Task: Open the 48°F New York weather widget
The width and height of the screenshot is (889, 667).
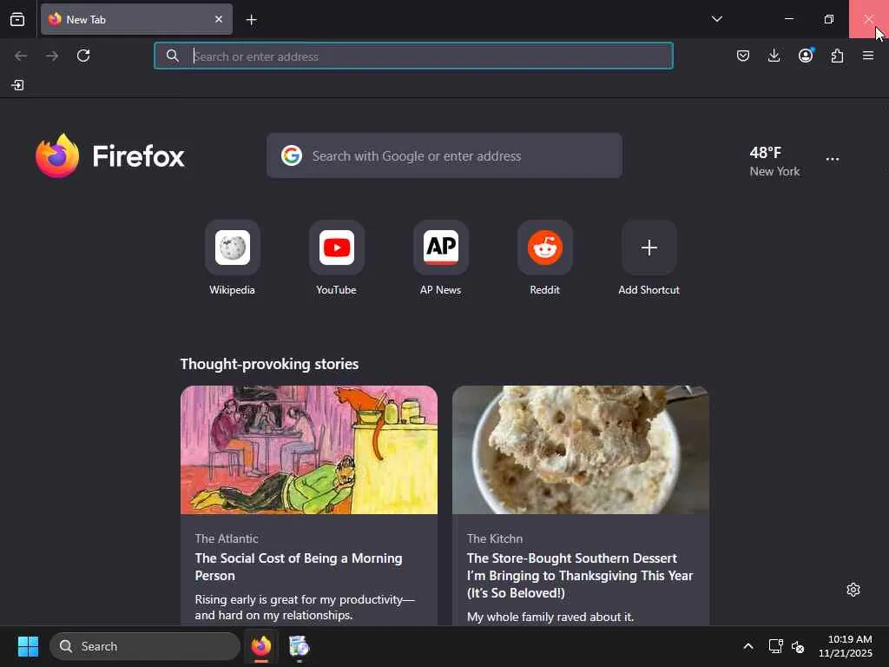Action: pyautogui.click(x=774, y=161)
